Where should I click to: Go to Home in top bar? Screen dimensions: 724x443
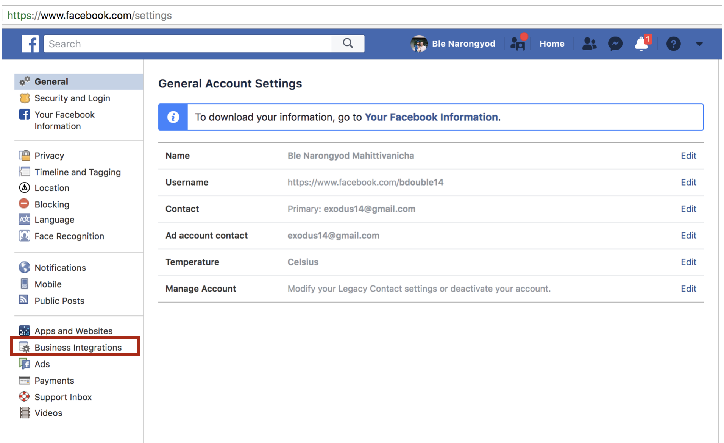552,44
